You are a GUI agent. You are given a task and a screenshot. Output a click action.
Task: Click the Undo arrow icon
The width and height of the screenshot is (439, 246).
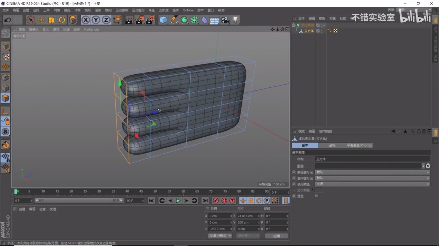(8, 20)
